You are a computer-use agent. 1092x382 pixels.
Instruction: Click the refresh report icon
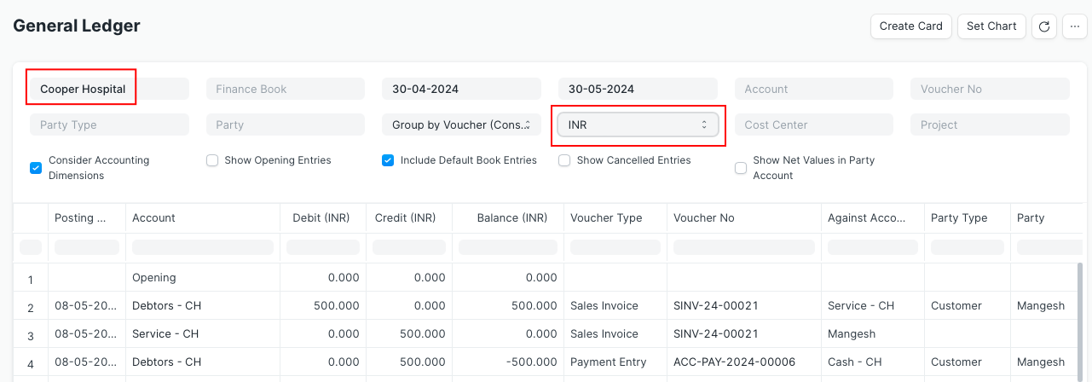pyautogui.click(x=1044, y=26)
